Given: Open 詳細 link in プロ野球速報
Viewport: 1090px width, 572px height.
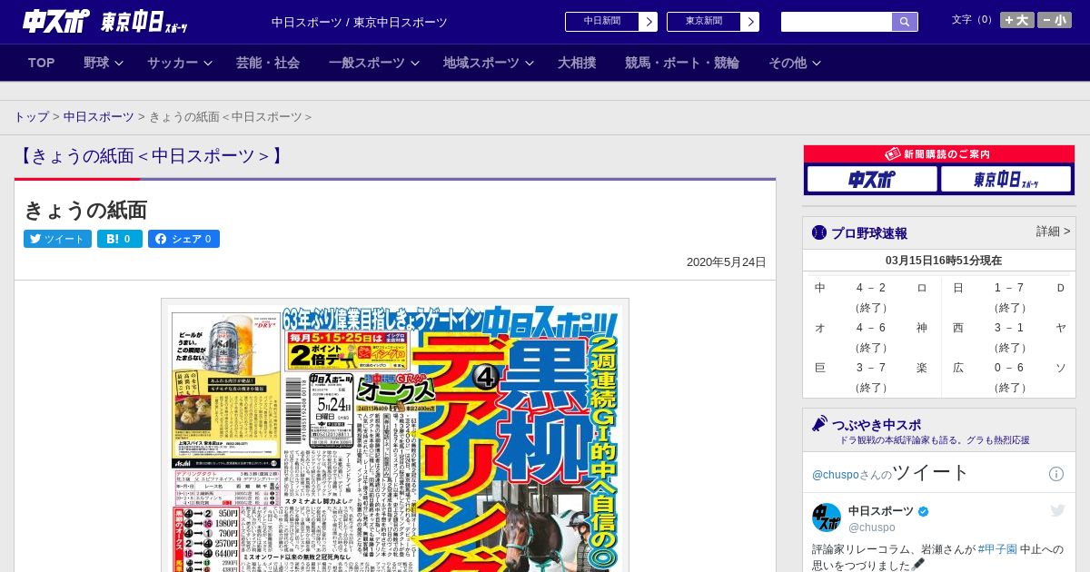Looking at the screenshot, I should point(1053,232).
